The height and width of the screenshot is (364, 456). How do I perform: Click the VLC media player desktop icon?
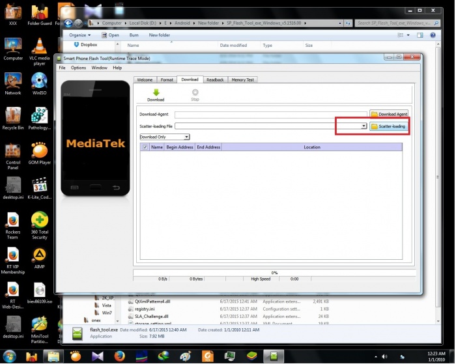[39, 51]
